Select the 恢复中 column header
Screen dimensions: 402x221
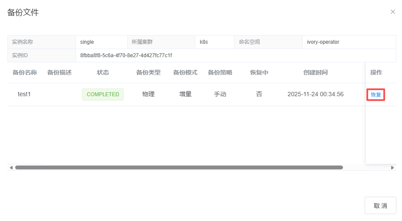coord(259,72)
